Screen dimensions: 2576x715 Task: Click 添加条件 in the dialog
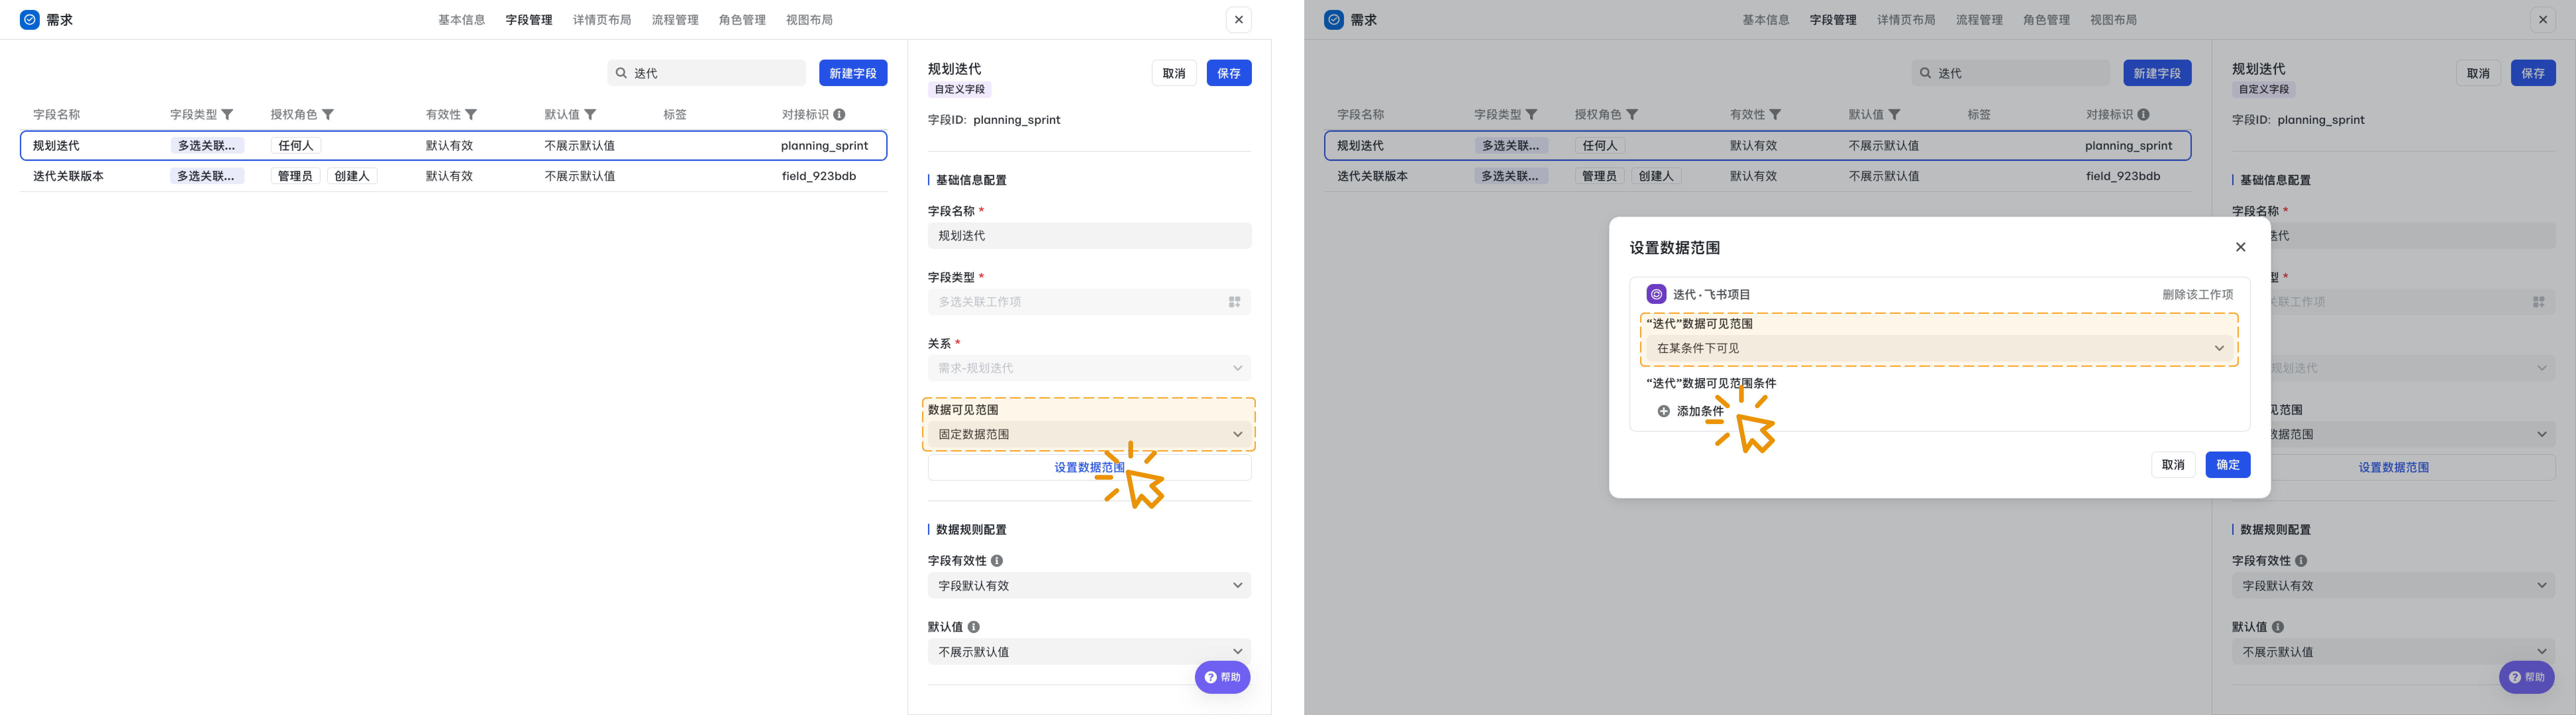pos(1691,411)
